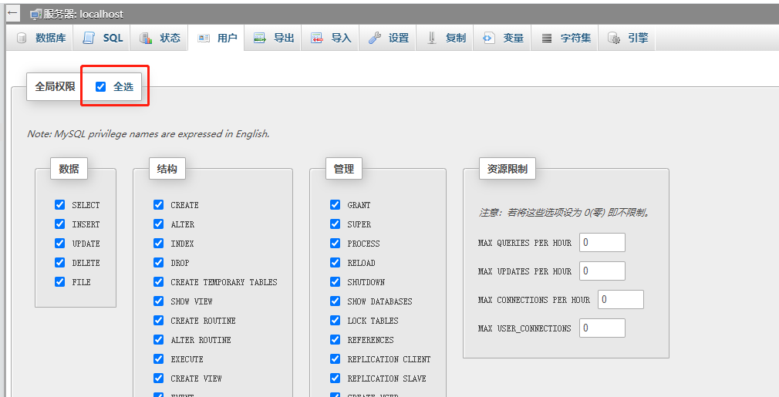This screenshot has width=779, height=397.
Task: Open the SQL tab
Action: coord(101,39)
